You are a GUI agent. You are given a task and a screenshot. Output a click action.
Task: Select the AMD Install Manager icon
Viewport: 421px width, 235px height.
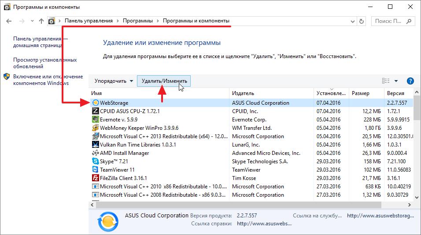[95, 153]
